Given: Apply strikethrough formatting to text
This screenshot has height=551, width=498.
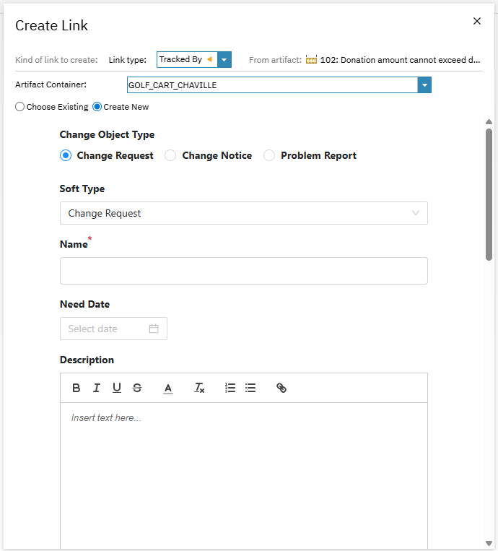Looking at the screenshot, I should pos(137,388).
